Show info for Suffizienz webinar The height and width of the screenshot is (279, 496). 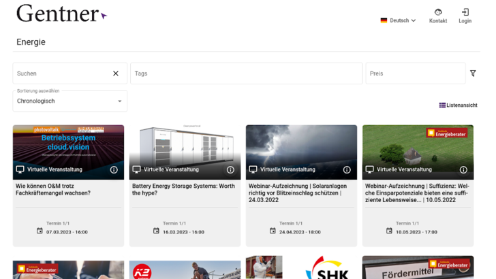[x=463, y=169]
